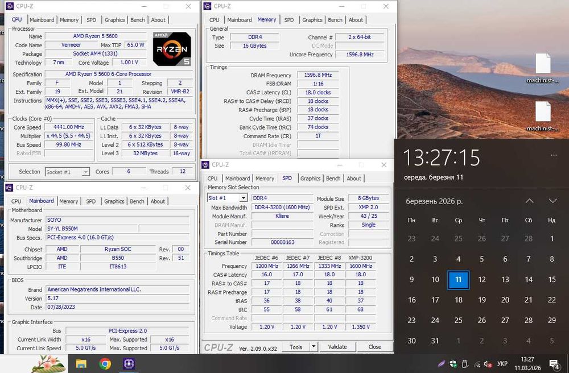Image resolution: width=569 pixels, height=373 pixels.
Task: Click the Ryzen 5 logo in CPU tab
Action: coord(172,49)
